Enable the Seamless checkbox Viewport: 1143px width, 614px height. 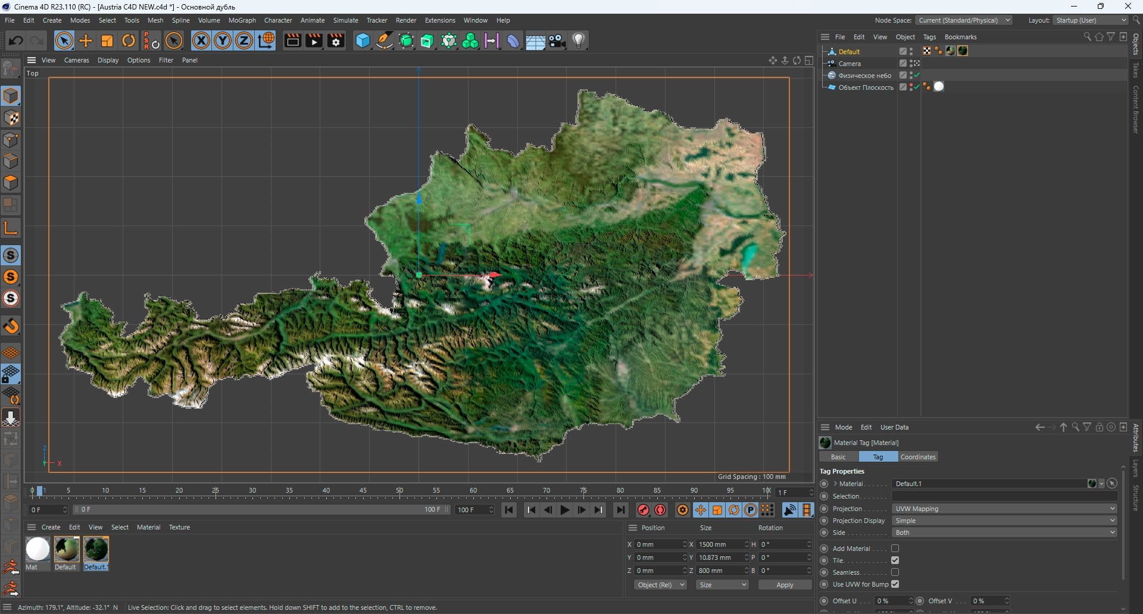(895, 572)
